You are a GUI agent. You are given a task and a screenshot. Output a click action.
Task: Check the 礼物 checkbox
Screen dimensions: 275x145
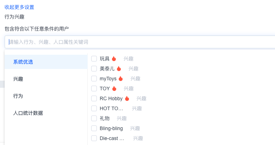coord(94,118)
